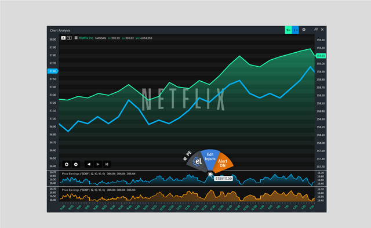Click the blue 37.60 price marker
The height and width of the screenshot is (228, 371).
point(53,71)
